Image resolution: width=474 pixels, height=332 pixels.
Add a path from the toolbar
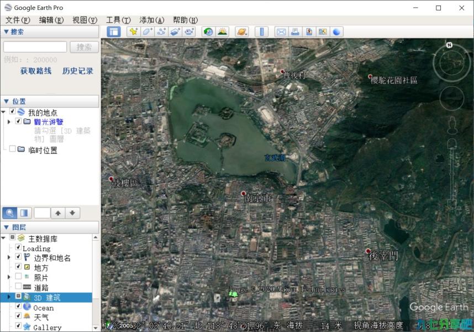click(x=161, y=32)
